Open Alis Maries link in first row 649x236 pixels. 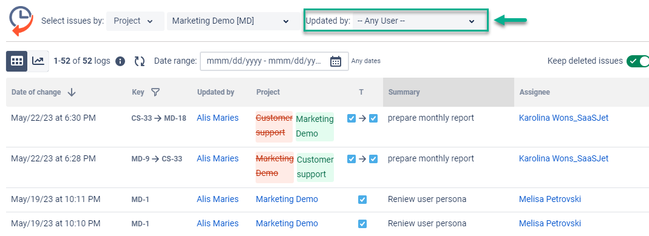click(218, 118)
